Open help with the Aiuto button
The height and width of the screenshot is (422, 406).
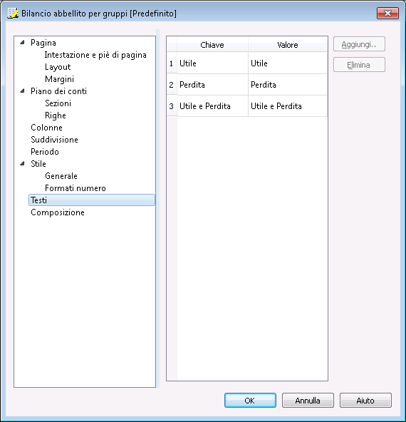click(x=365, y=401)
